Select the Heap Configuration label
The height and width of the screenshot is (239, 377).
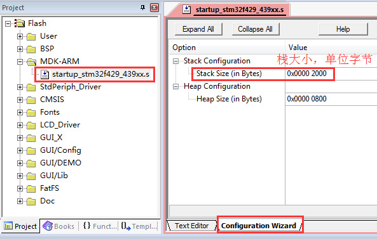tap(217, 86)
